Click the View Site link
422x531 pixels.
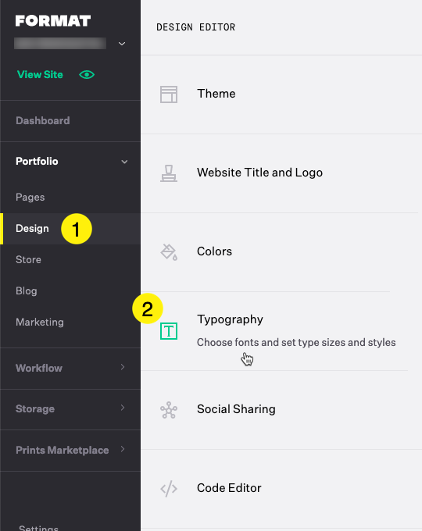(40, 74)
